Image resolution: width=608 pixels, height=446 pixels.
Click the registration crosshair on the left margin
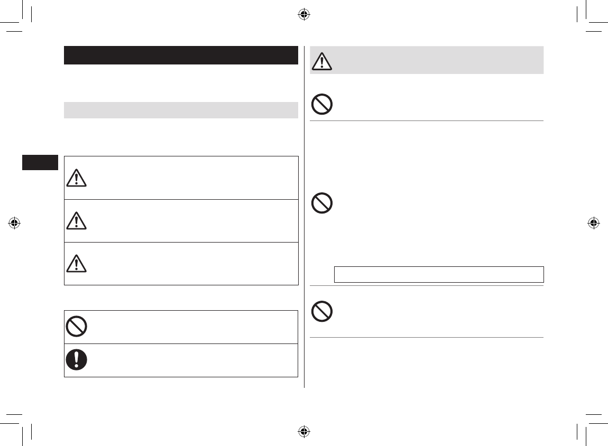point(15,223)
